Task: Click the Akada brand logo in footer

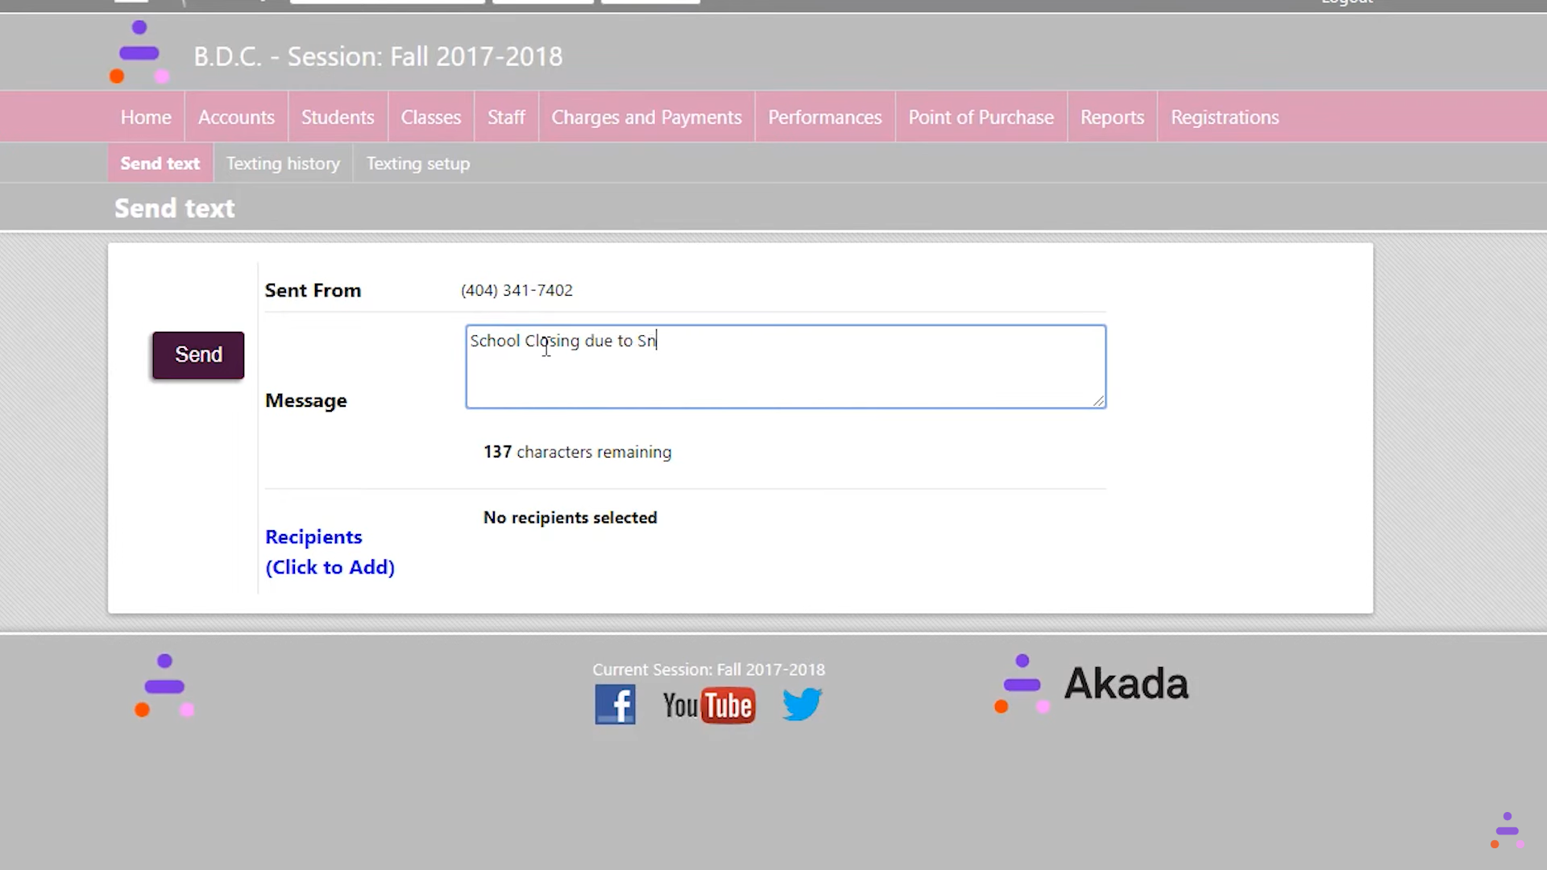Action: tap(1092, 685)
